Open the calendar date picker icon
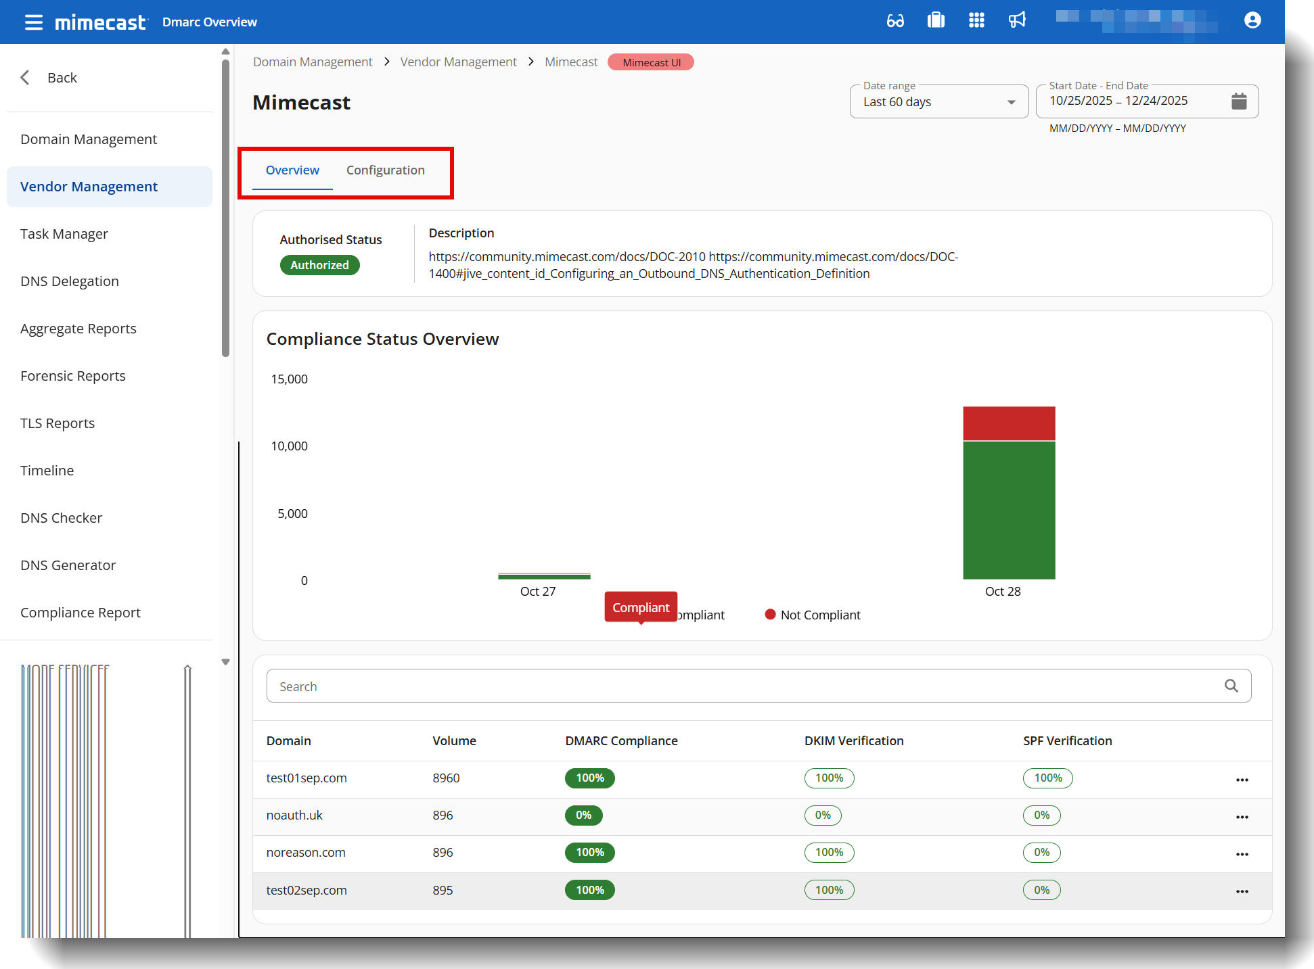Image resolution: width=1314 pixels, height=969 pixels. pos(1239,101)
